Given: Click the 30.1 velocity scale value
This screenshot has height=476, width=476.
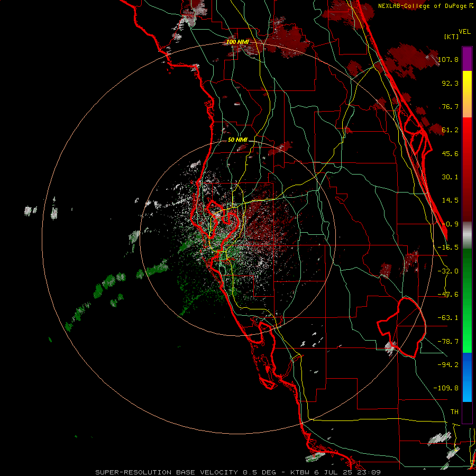Looking at the screenshot, I should coord(450,177).
